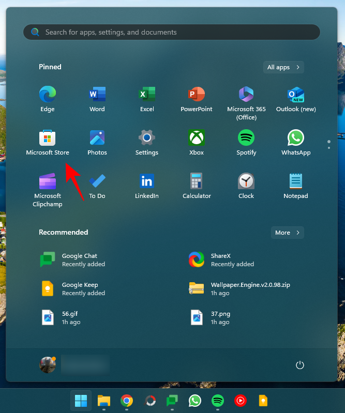Show More recommended items
Image resolution: width=345 pixels, height=413 pixels.
[287, 233]
